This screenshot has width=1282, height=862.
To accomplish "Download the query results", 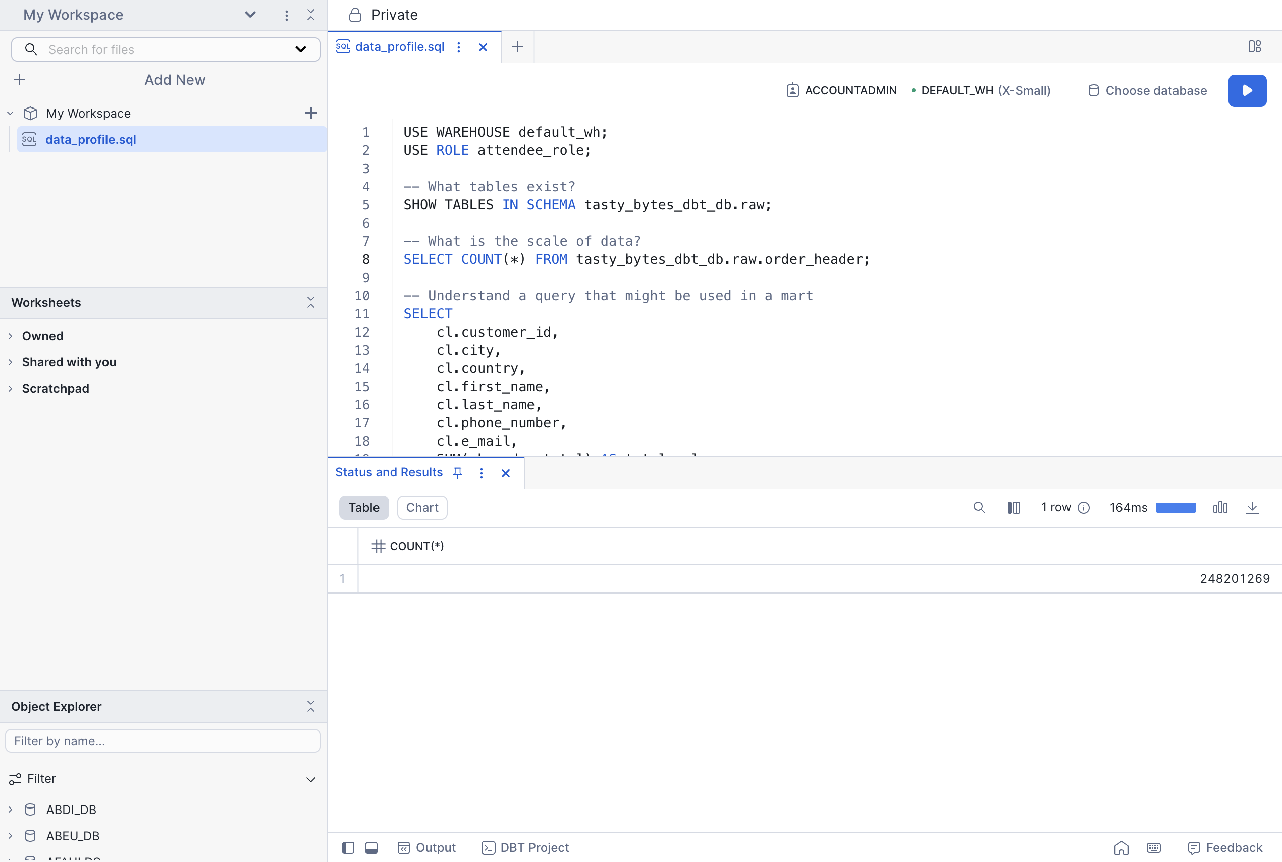I will [1252, 507].
